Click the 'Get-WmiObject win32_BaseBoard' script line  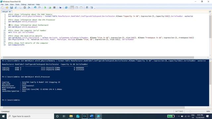(x=23, y=27)
